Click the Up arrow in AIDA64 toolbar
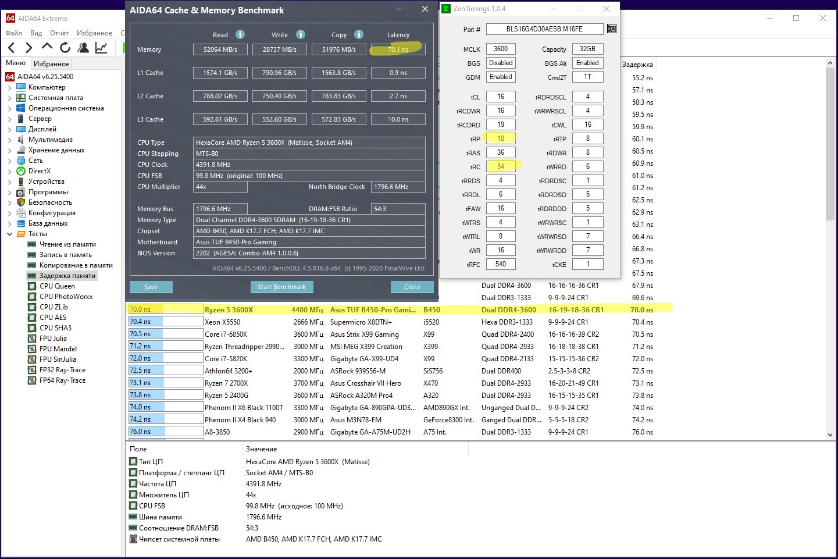The image size is (838, 559). coord(47,47)
